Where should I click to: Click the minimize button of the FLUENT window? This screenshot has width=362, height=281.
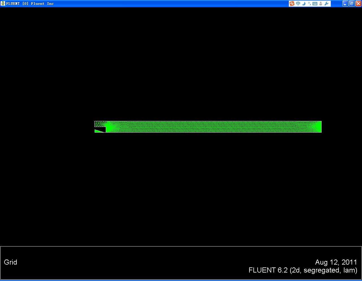point(345,3)
